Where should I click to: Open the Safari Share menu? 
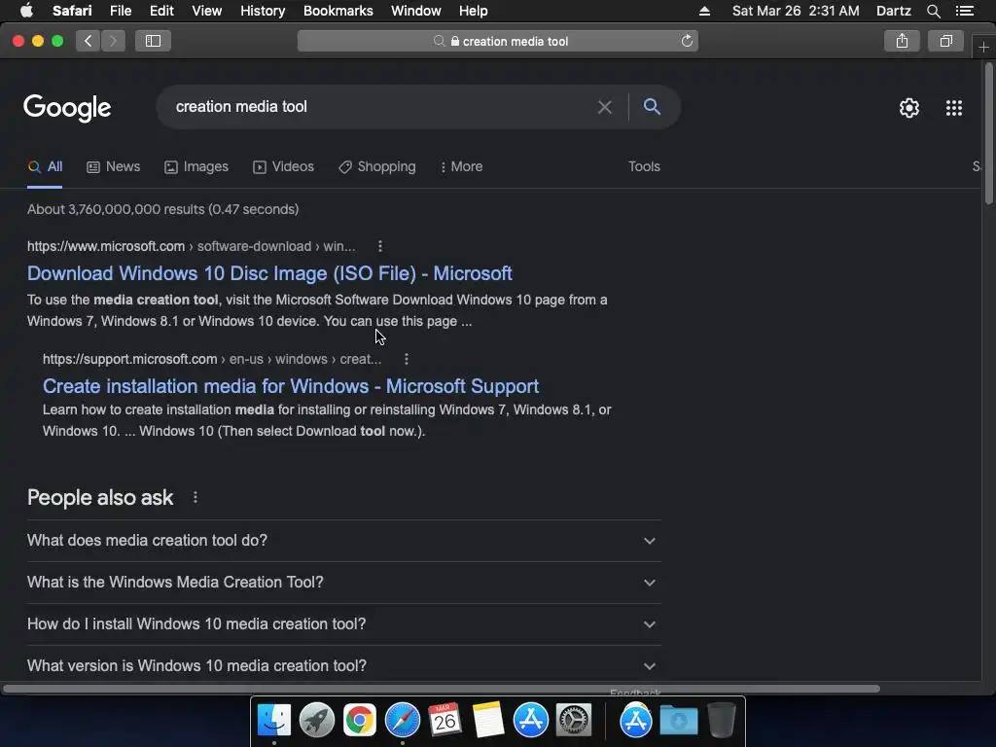[902, 41]
